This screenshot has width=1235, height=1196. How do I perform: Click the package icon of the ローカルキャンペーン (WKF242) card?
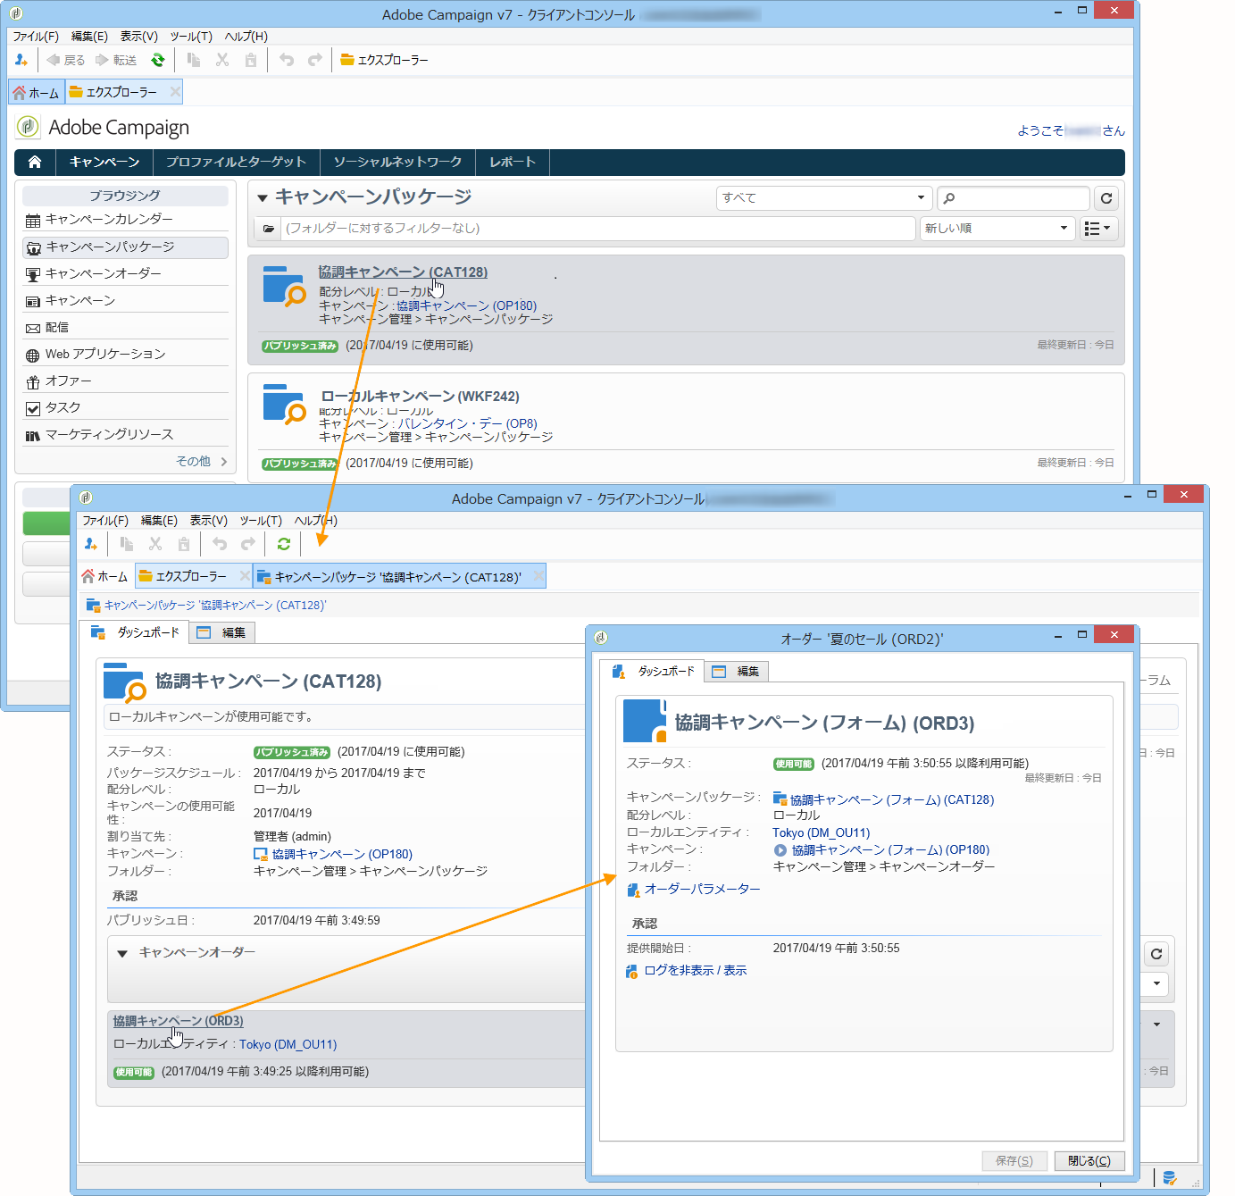pyautogui.click(x=285, y=405)
